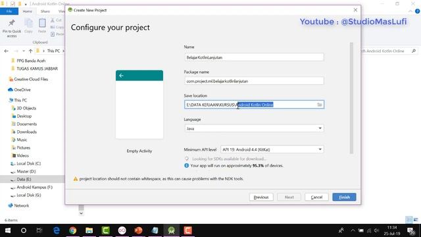Viewport: 421px width, 237px height.
Task: Click Explorer back navigation arrow
Action: click(x=7, y=51)
